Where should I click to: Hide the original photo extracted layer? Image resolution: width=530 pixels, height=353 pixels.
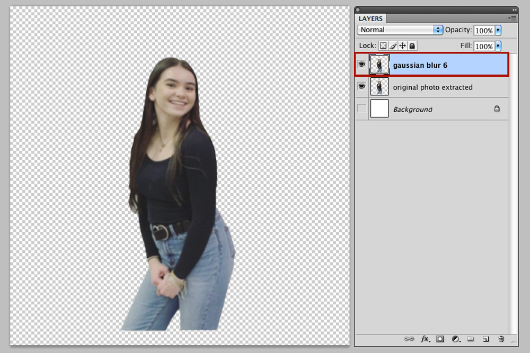361,86
